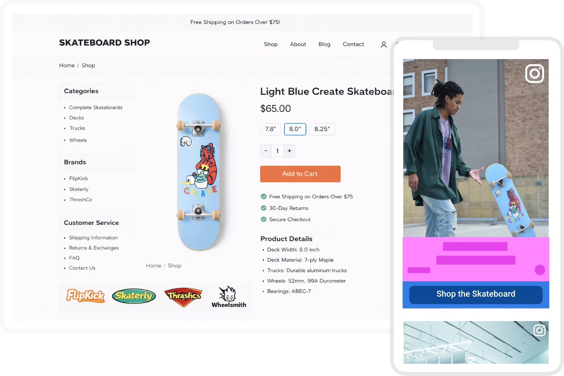This screenshot has width=564, height=376.
Task: Decrease quantity with the minus button
Action: (x=266, y=151)
